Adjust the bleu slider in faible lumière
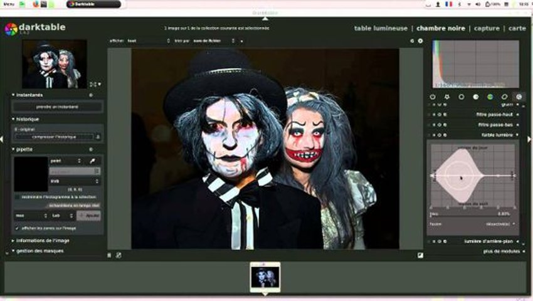 click(x=470, y=214)
